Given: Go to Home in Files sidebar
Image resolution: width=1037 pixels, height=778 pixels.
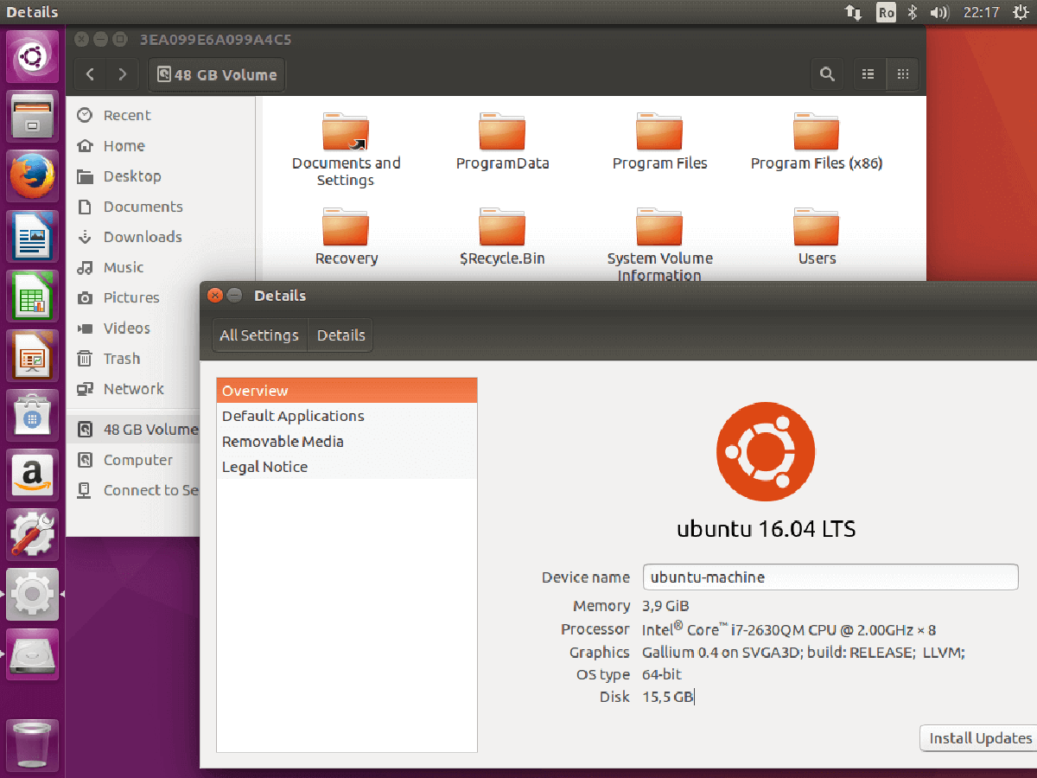Looking at the screenshot, I should [x=124, y=146].
